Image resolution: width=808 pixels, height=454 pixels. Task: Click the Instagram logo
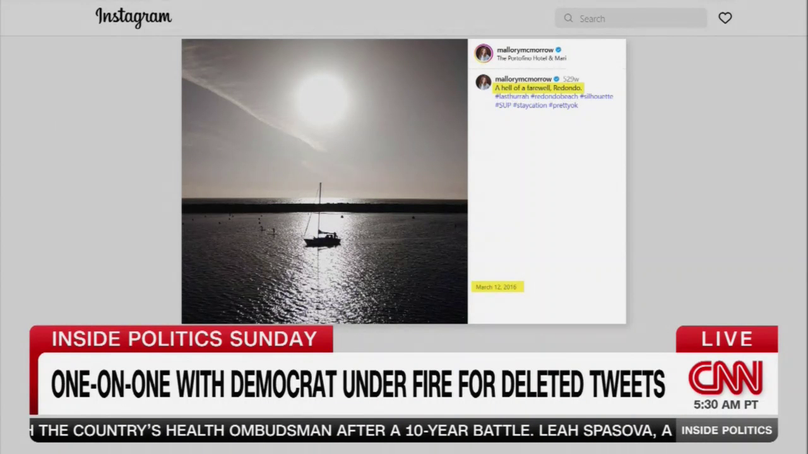(133, 18)
